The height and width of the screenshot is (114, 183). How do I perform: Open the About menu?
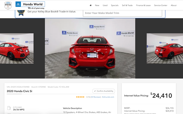click(174, 5)
